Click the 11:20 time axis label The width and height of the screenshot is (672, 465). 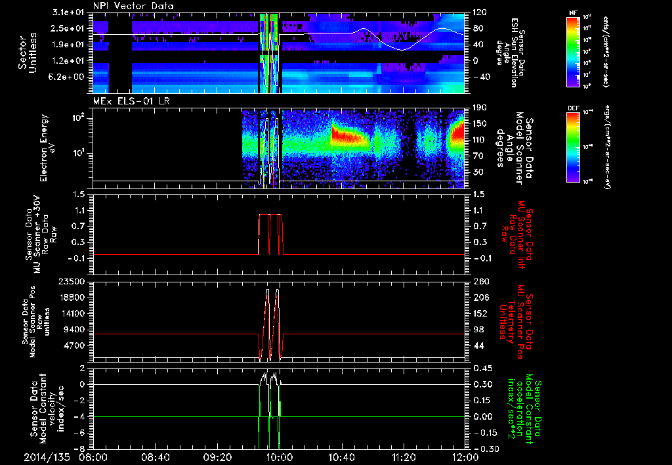coord(404,457)
